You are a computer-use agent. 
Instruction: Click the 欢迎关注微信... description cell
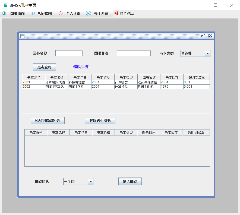click(149, 82)
